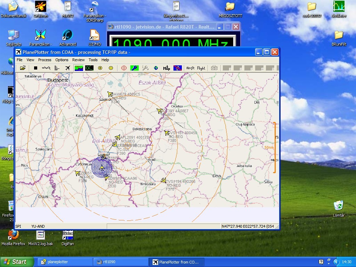Screen dimensions: 356x267
Task: Select saved chart memory 3
Action: point(249,68)
